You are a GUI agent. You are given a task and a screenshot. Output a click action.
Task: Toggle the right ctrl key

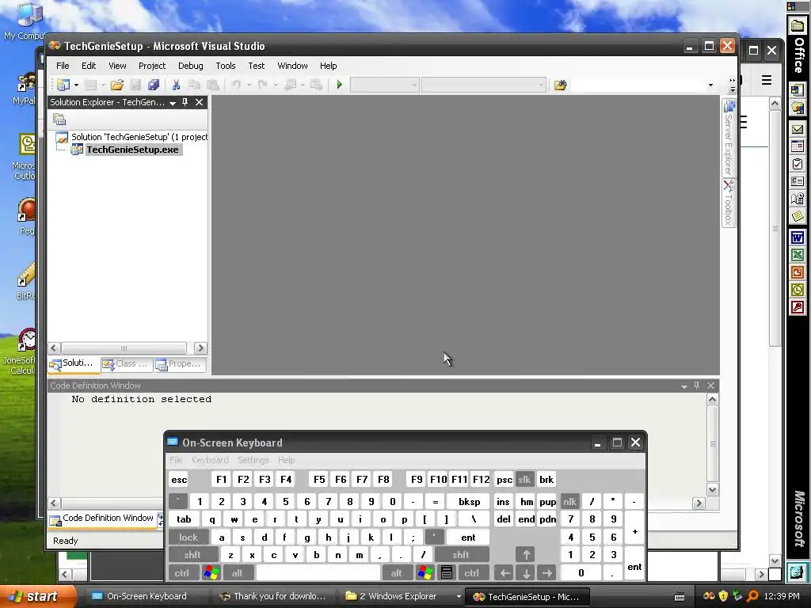coord(472,573)
